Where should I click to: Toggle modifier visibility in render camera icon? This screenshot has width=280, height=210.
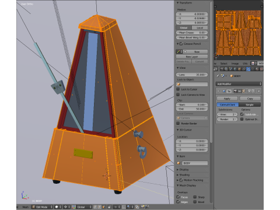pos(235,91)
